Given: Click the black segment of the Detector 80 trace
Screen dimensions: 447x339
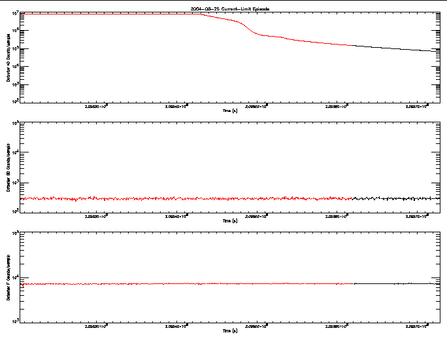Looking at the screenshot, I should point(396,198).
